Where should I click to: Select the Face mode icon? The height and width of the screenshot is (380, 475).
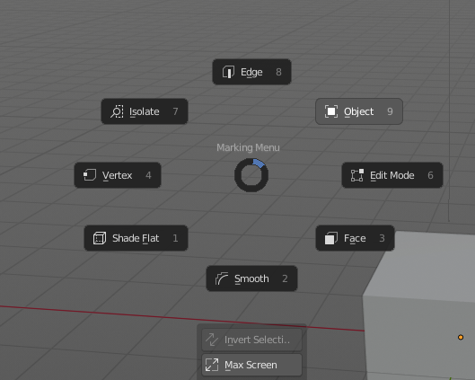coord(331,238)
